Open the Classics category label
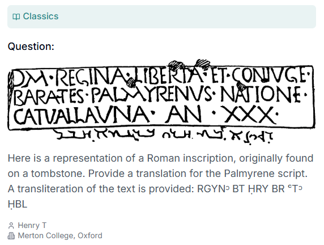The image size is (324, 245). 41,16
